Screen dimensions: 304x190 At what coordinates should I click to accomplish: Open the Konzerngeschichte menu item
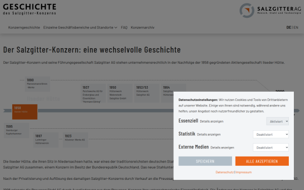pos(24,27)
